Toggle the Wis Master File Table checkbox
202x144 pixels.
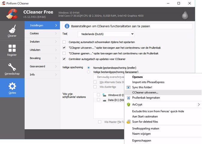[x=100, y=122]
